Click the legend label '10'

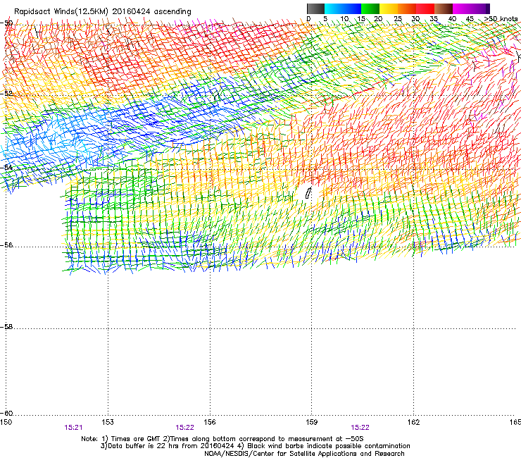[x=344, y=19]
